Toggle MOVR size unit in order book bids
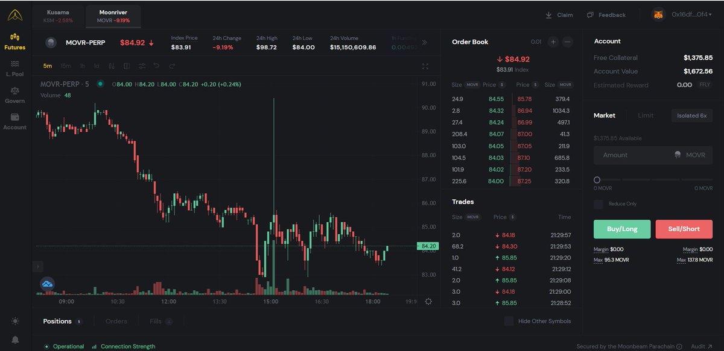 (473, 85)
